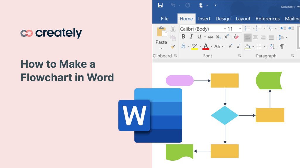The height and width of the screenshot is (168, 300).
Task: Open the Design tab
Action: 223,18
